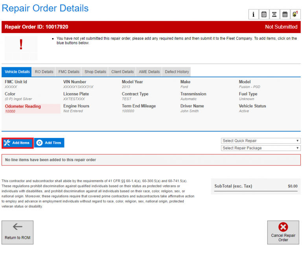Expand the Select Quick Repair dropdown
This screenshot has height=253, width=302.
pyautogui.click(x=261, y=141)
